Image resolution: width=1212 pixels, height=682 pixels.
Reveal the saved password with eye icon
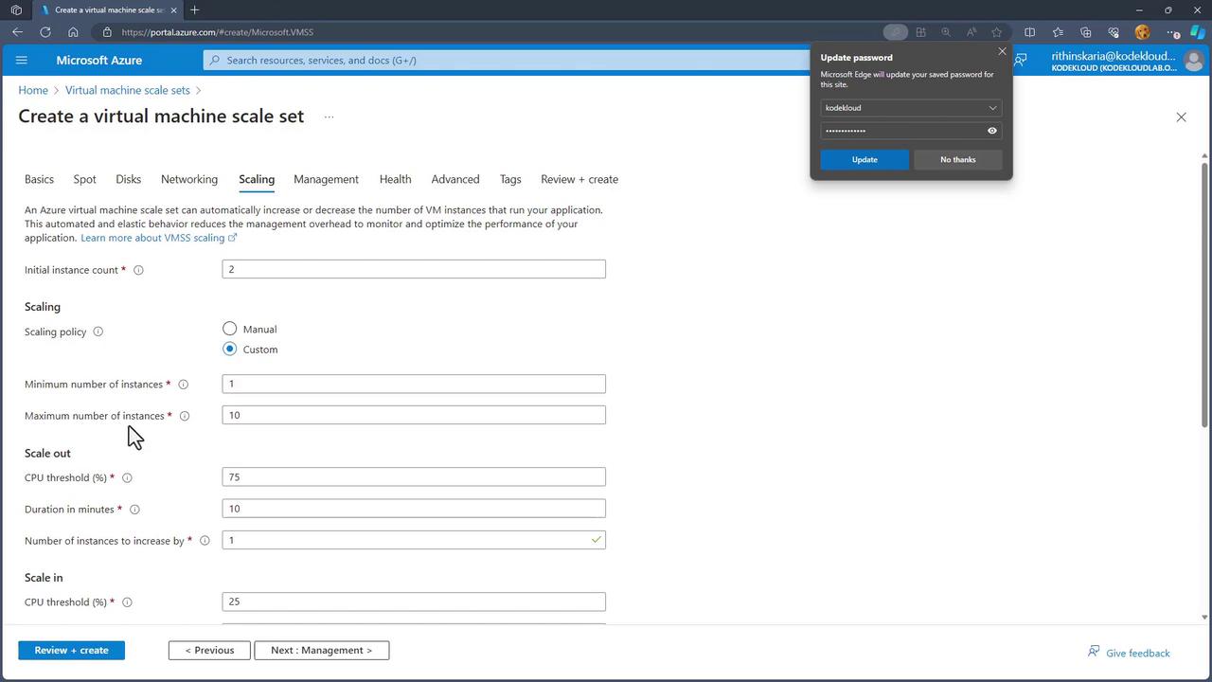click(x=992, y=131)
